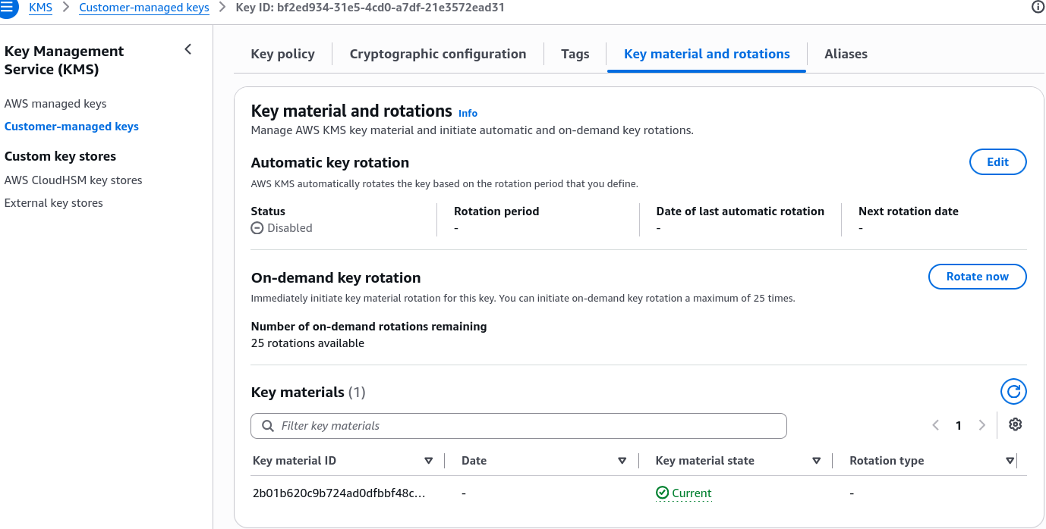Select the Key material and rotations tab
1046x529 pixels.
[x=707, y=54]
